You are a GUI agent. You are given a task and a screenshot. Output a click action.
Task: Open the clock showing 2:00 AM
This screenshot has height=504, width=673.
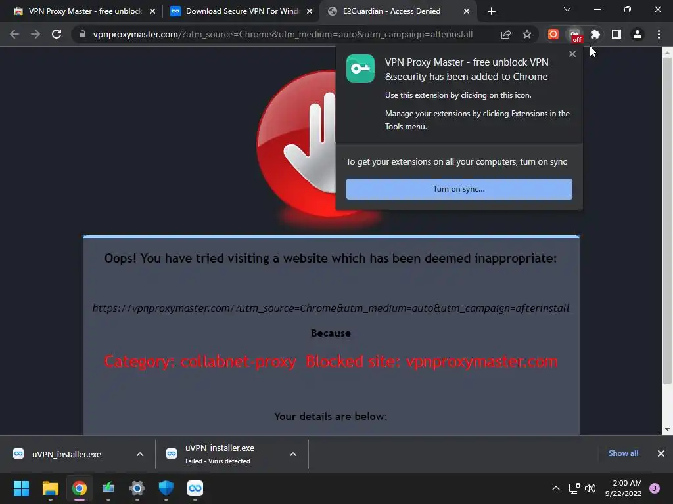coord(623,488)
